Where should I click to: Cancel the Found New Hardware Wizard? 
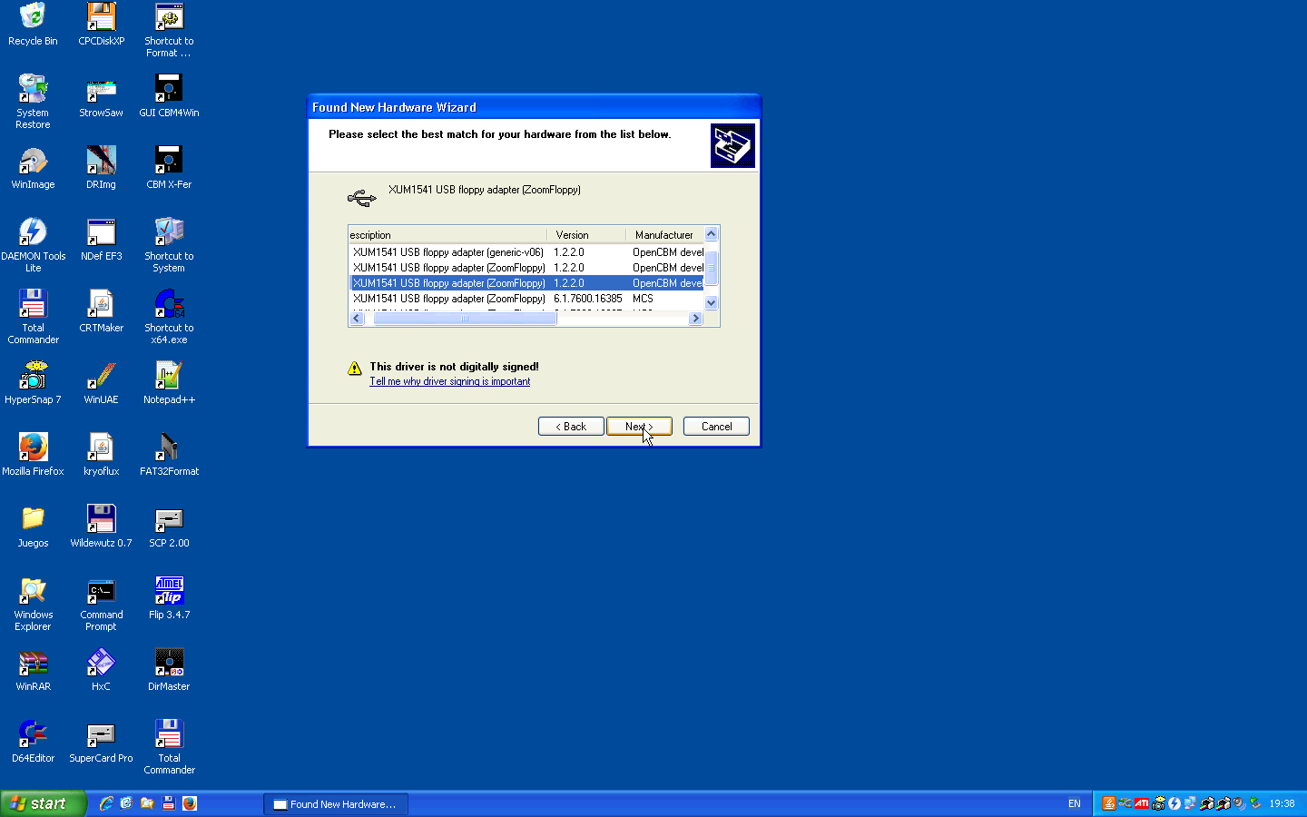coord(716,427)
